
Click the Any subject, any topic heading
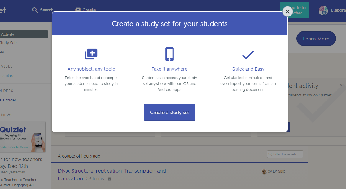[91, 69]
